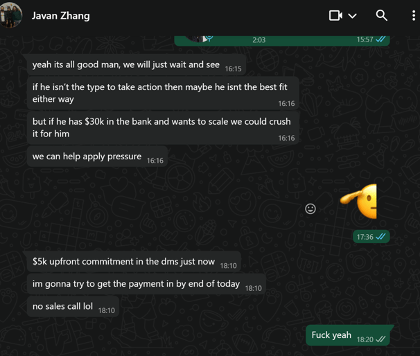Start a video call with Javan Zhang
420x356 pixels.
point(335,15)
